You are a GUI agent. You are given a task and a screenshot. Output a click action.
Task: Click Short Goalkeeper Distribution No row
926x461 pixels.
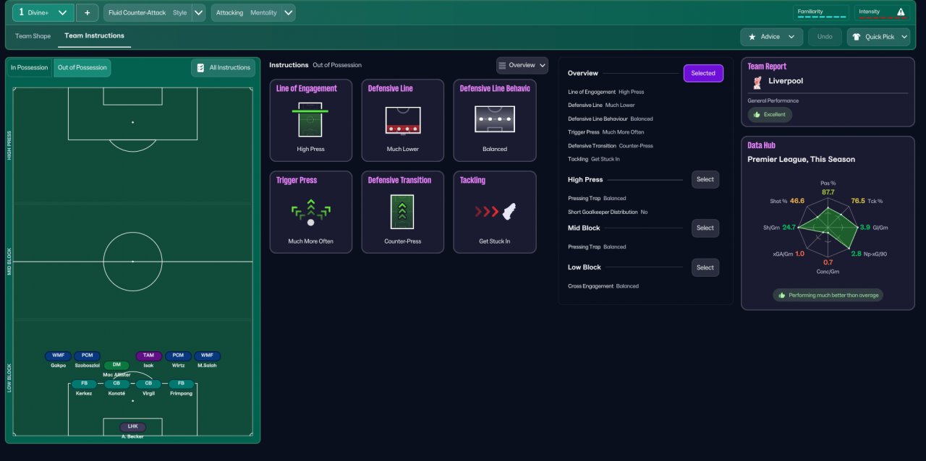click(608, 212)
